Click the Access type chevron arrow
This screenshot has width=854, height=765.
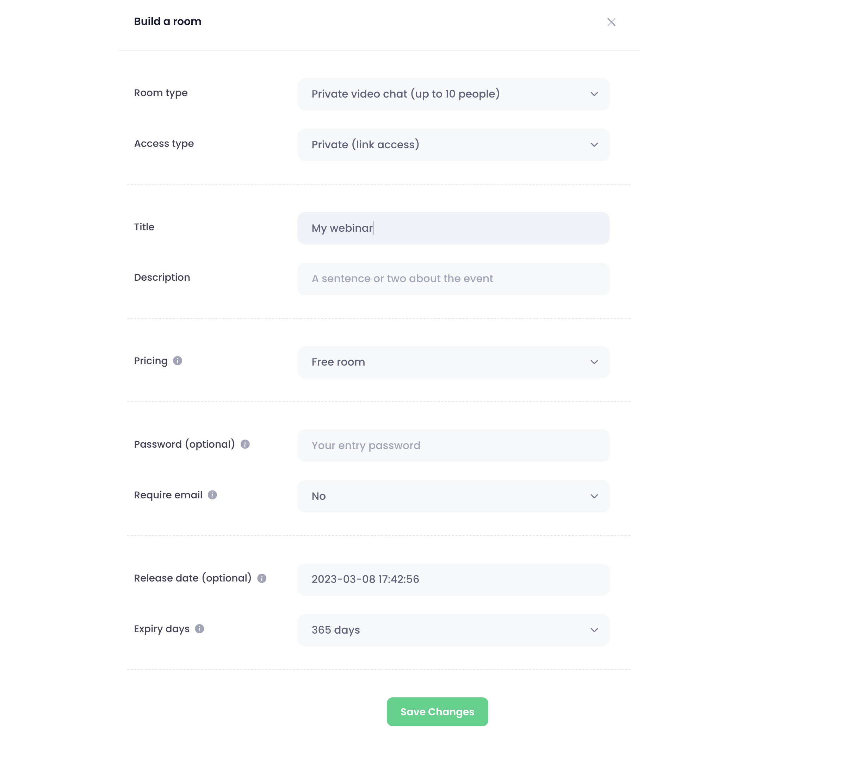pyautogui.click(x=594, y=145)
